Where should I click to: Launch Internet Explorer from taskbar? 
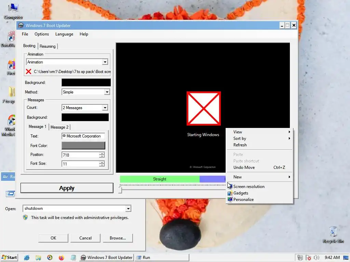click(27, 258)
